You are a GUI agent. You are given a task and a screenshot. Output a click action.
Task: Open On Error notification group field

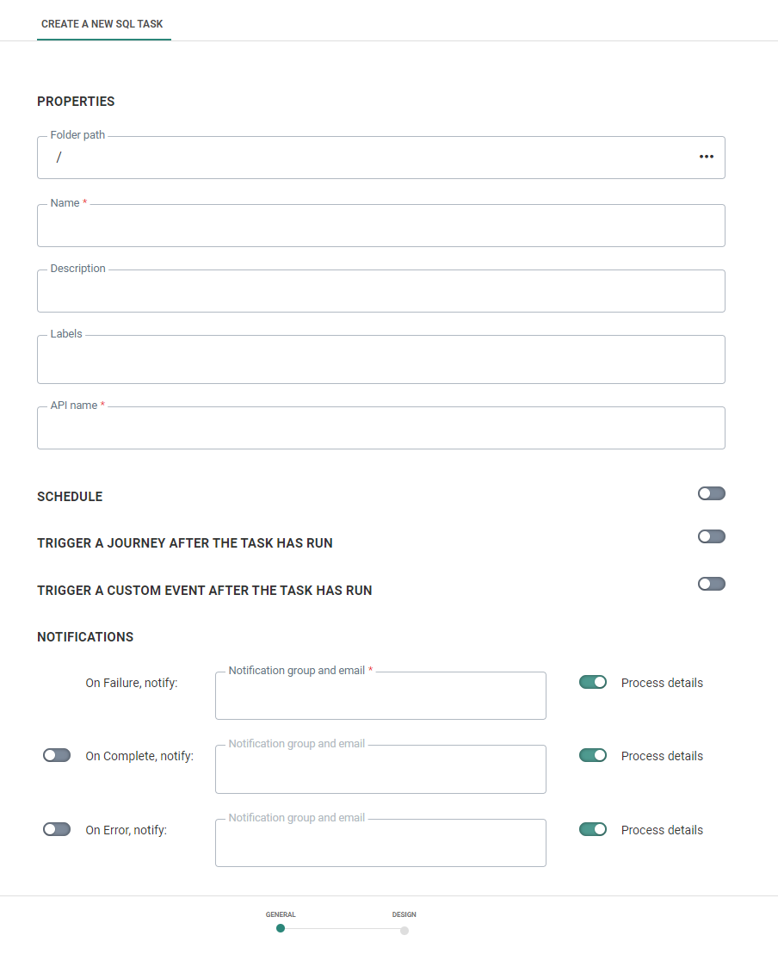click(380, 845)
